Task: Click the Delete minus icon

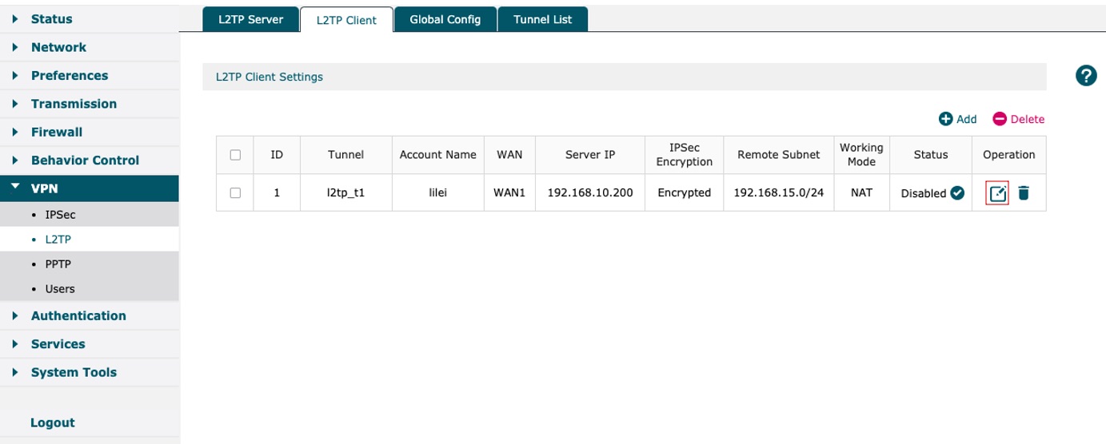Action: [1000, 119]
